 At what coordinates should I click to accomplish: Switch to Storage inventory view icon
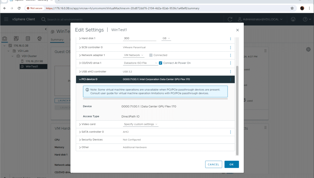pos(28,38)
